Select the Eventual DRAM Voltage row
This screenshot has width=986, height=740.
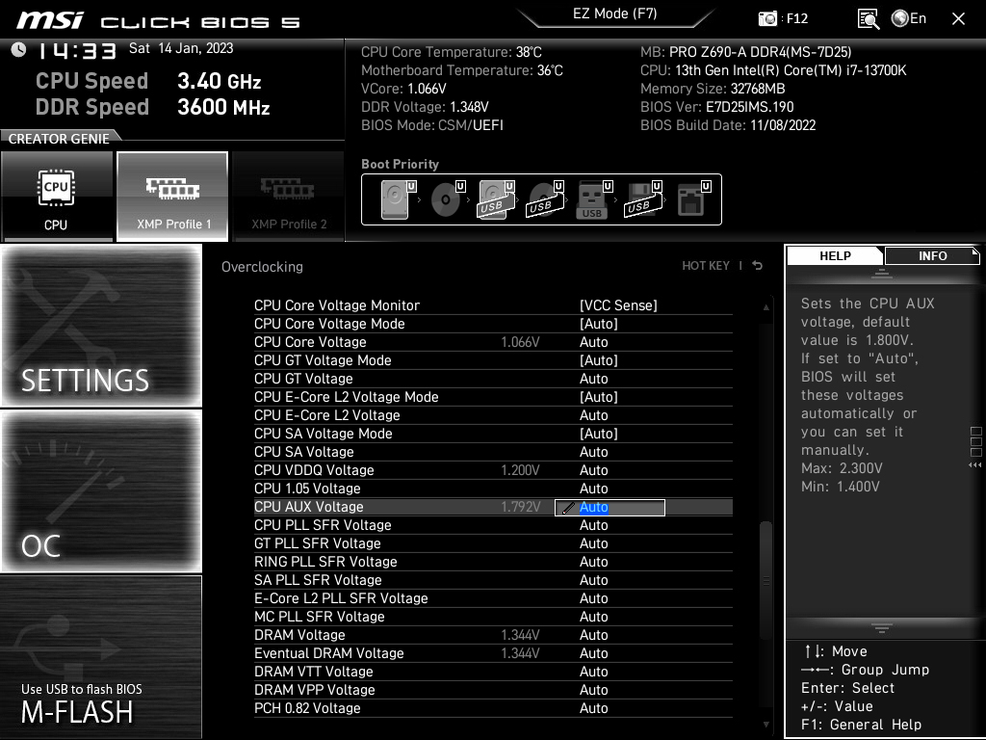[493, 652]
